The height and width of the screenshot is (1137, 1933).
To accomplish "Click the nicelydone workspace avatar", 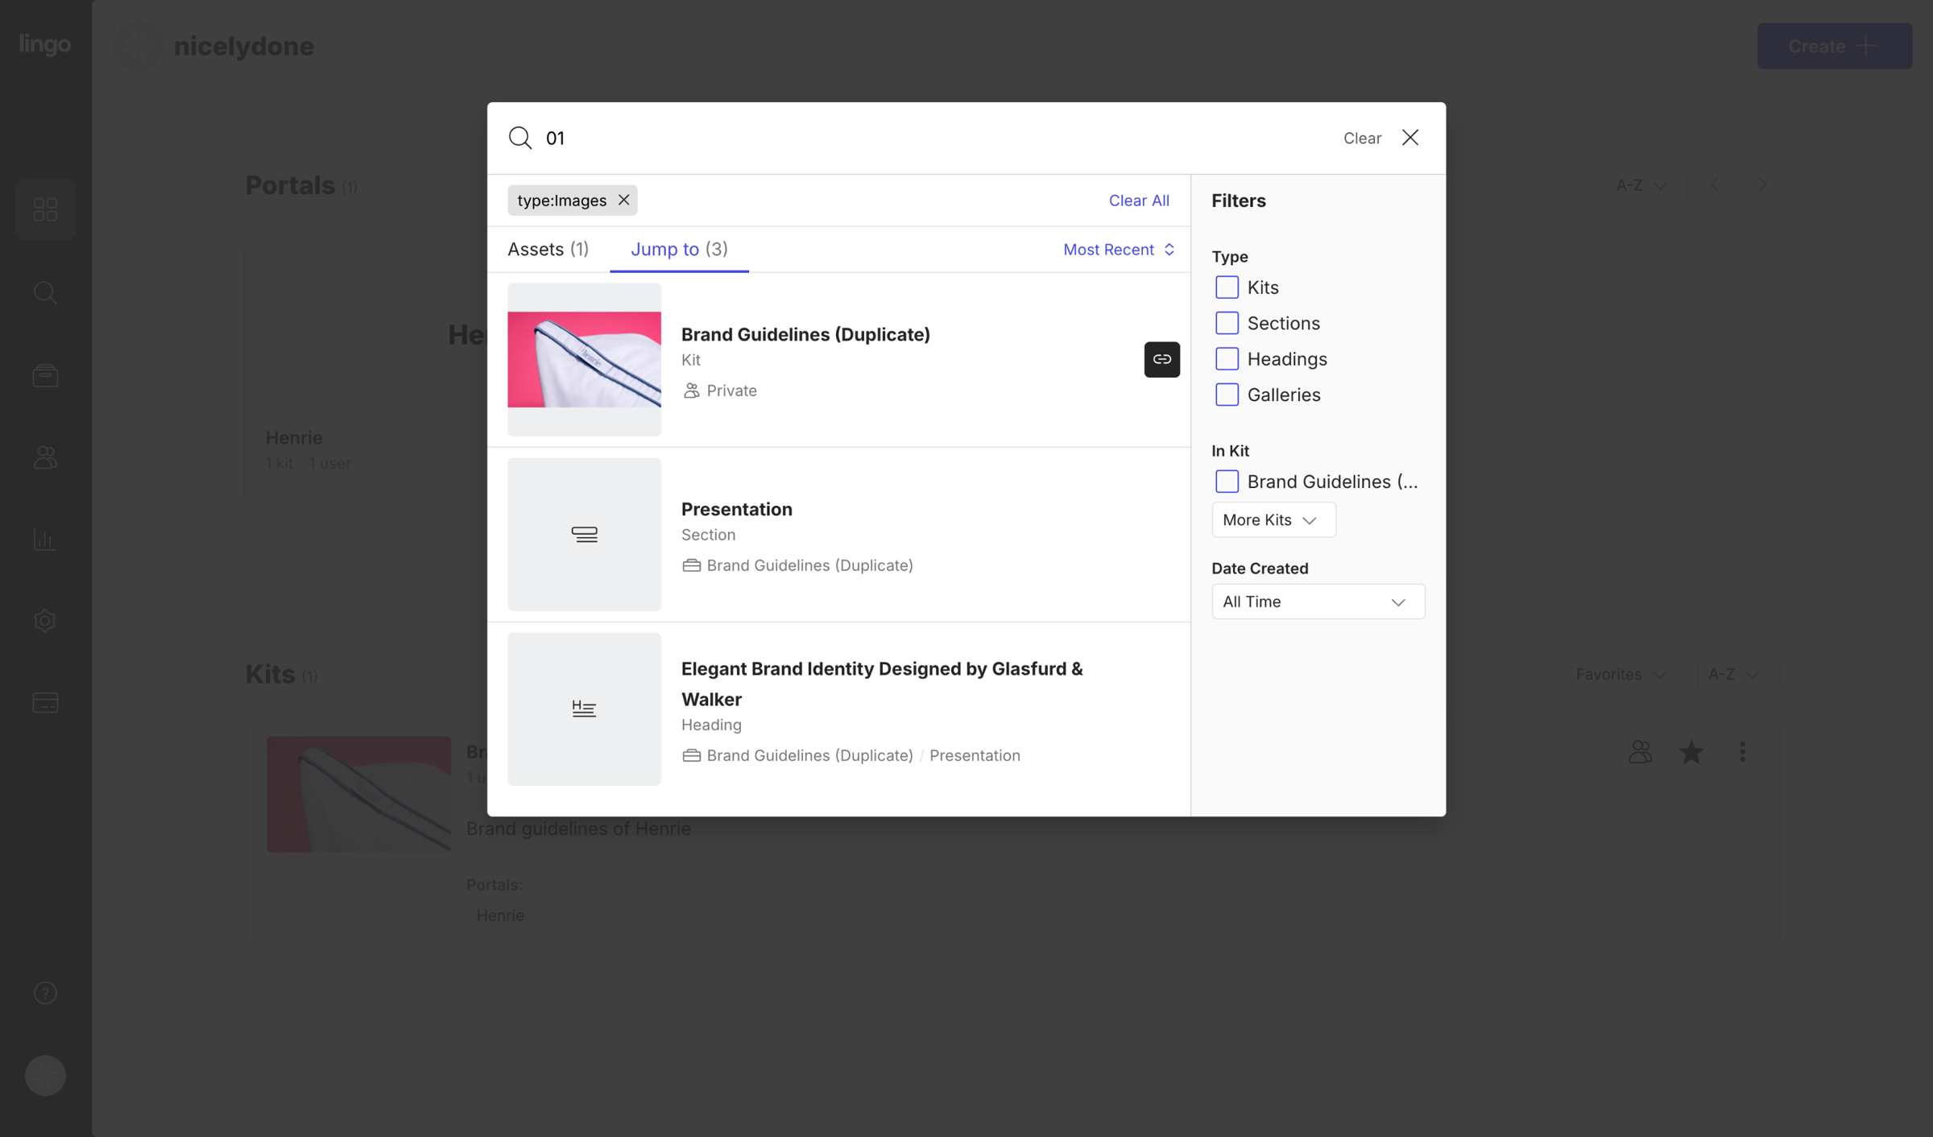I will coord(138,46).
